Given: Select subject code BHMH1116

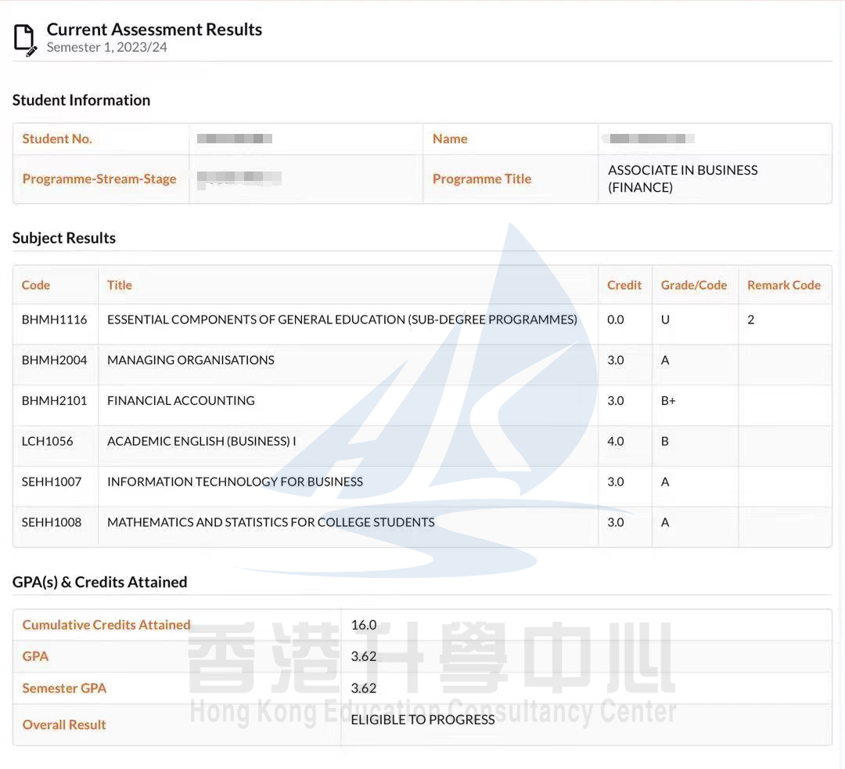Looking at the screenshot, I should pyautogui.click(x=55, y=320).
